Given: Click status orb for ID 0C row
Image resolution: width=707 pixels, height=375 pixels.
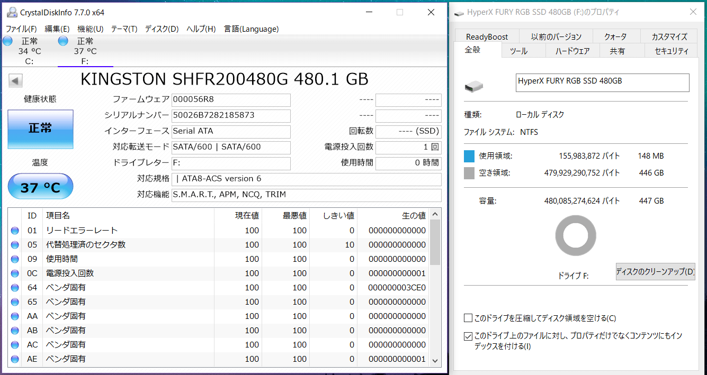Looking at the screenshot, I should (15, 273).
